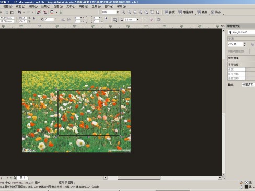Open the 效果 menu
This screenshot has width=255, height=191.
point(45,6)
